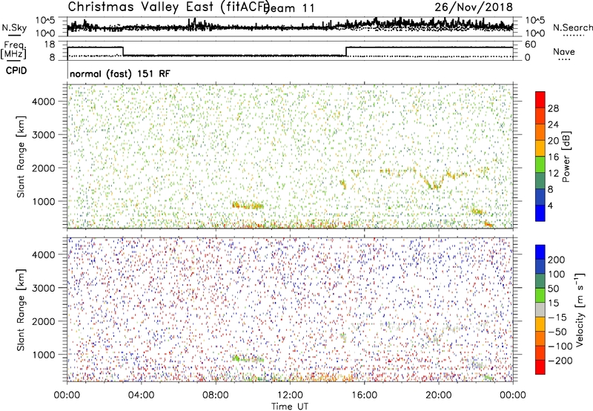
Task: Click the '200' tick on Velocity color bar
Action: point(557,260)
